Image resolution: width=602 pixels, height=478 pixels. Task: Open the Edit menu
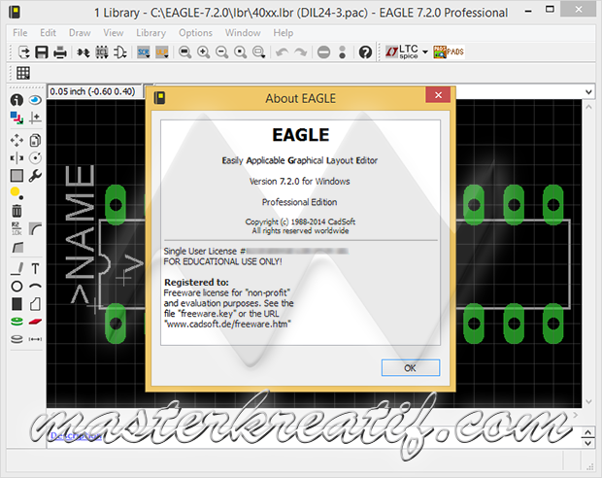pyautogui.click(x=48, y=33)
